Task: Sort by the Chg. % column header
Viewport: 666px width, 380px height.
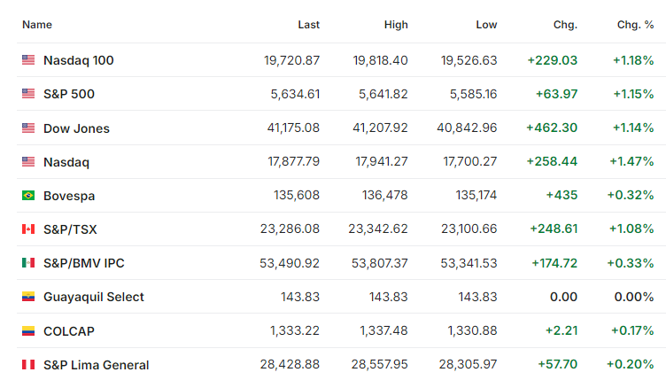Action: tap(635, 25)
